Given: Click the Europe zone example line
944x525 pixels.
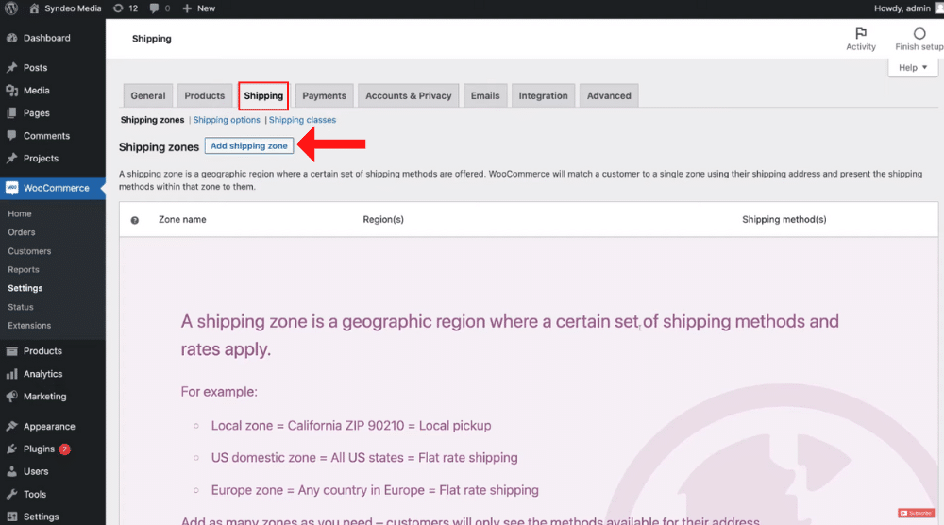Looking at the screenshot, I should [x=375, y=490].
